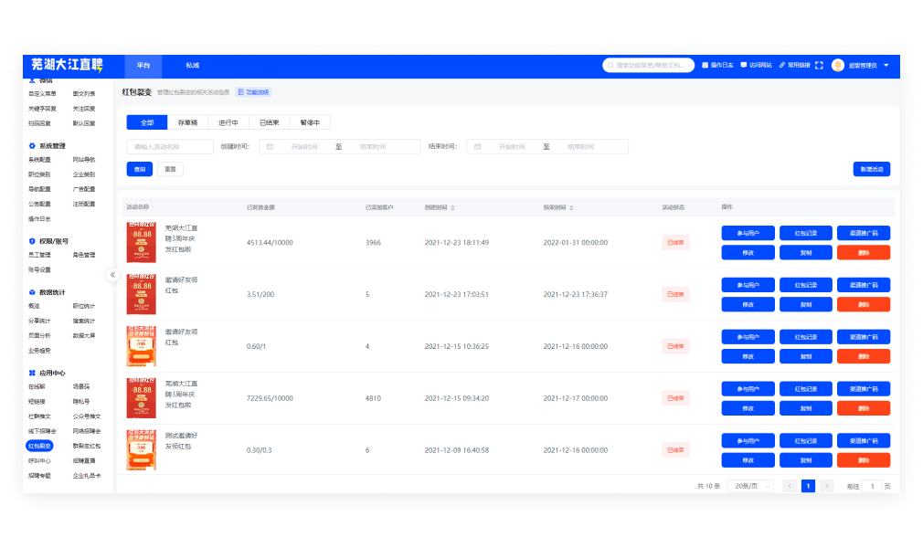Screen dimensions: 923x548
Task: Collapse the sidebar with the double-chevron handle
Action: tap(112, 274)
